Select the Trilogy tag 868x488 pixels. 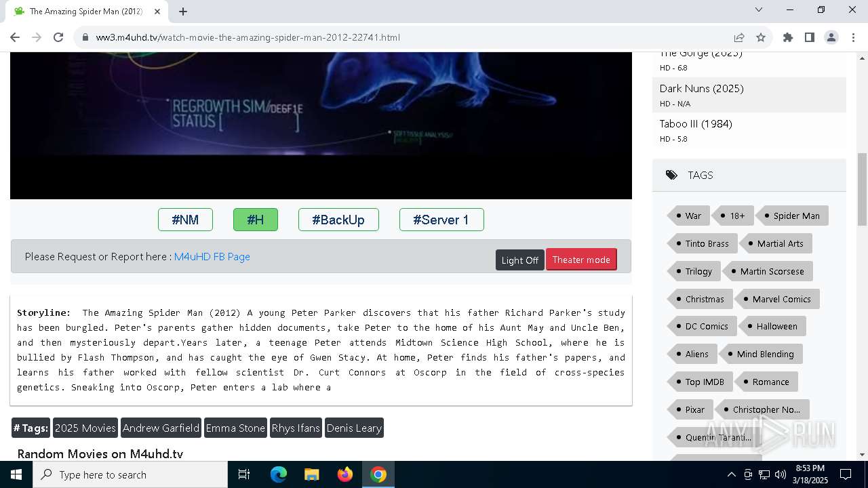point(694,271)
